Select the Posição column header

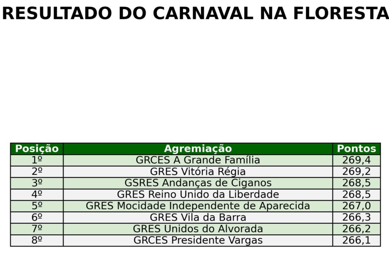[x=37, y=149]
